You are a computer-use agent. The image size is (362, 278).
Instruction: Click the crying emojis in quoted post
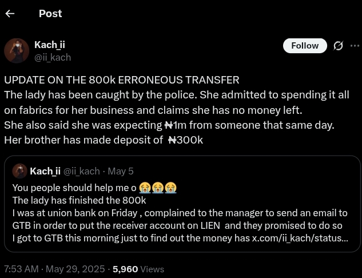tap(158, 188)
